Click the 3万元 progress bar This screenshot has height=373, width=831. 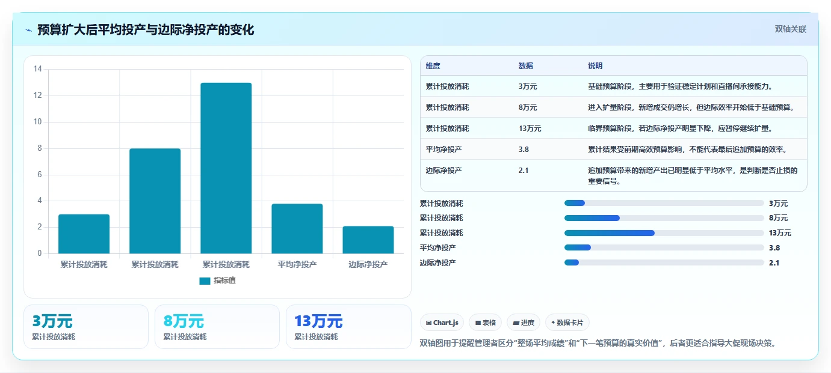[664, 203]
